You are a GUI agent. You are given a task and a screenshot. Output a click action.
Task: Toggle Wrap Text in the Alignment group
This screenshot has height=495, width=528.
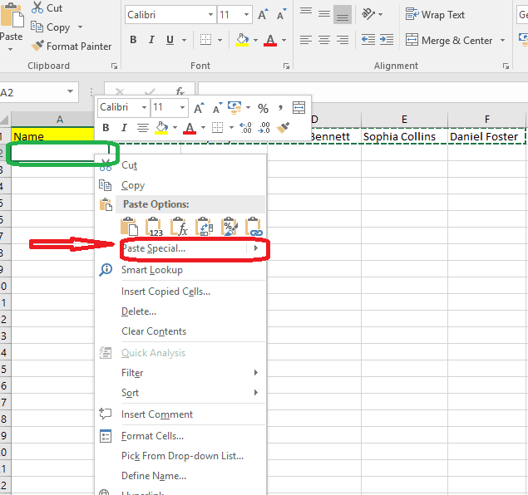coord(435,14)
